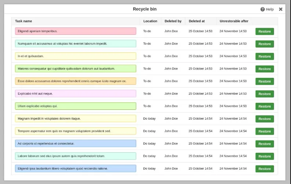The height and width of the screenshot is (184, 291).
Task: Click 'John Doe' in 'Eligendi ipsa laudantium' row
Action: click(x=171, y=169)
